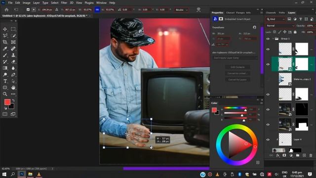Click the selected layer's mask thumbnail
Screen dimensions: 316x178
click(302, 64)
